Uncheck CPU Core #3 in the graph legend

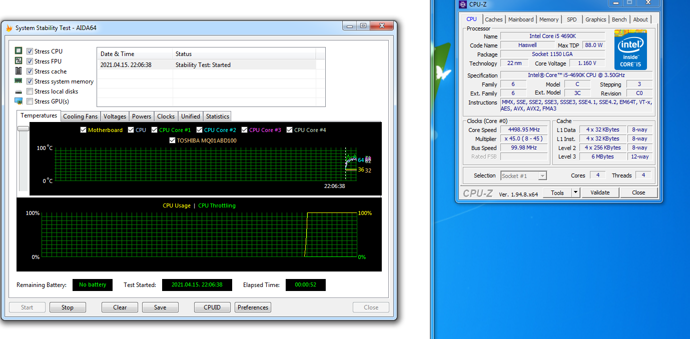tap(245, 130)
